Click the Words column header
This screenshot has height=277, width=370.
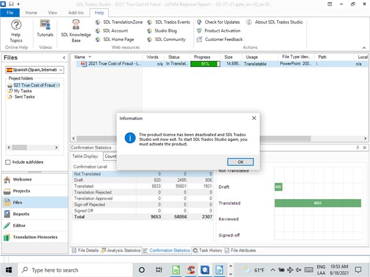coord(153,57)
